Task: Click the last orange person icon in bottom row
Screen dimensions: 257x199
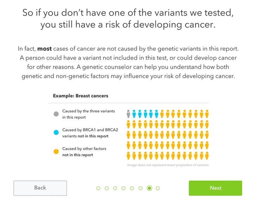Action: 207,155
